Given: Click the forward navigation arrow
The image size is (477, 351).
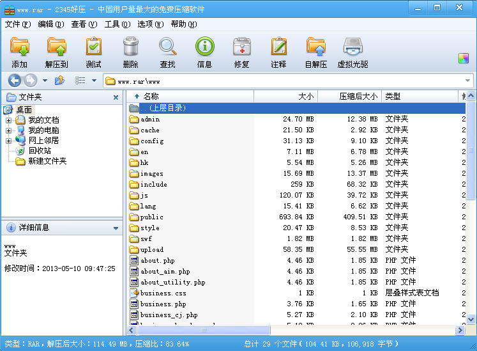Looking at the screenshot, I should point(30,81).
